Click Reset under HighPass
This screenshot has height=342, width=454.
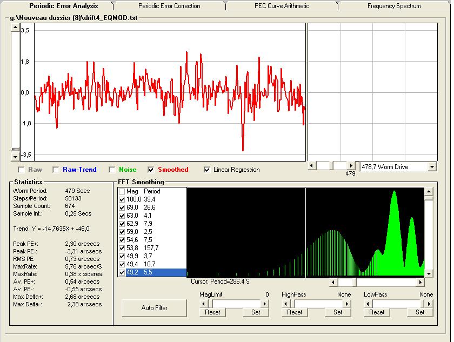(295, 312)
